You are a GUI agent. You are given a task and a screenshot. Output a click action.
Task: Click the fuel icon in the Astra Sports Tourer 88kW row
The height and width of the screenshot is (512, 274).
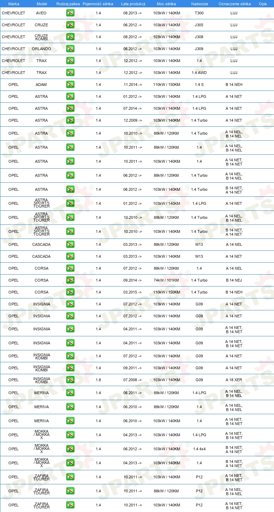[70, 218]
